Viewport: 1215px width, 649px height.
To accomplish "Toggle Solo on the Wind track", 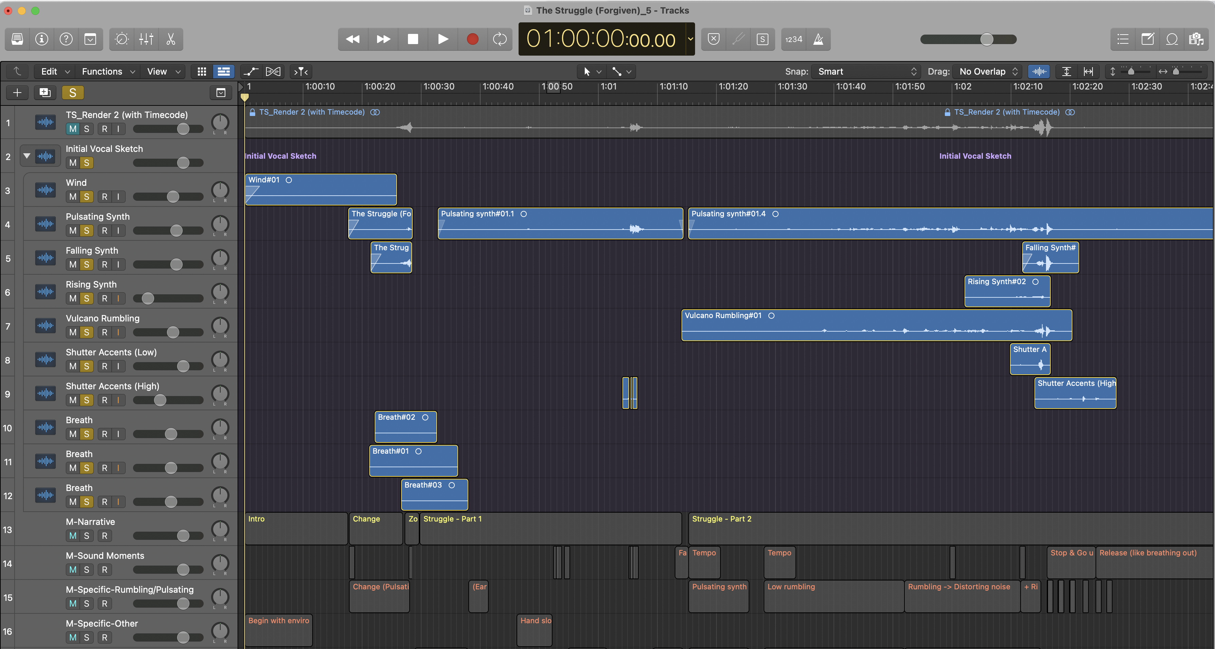I will point(86,197).
